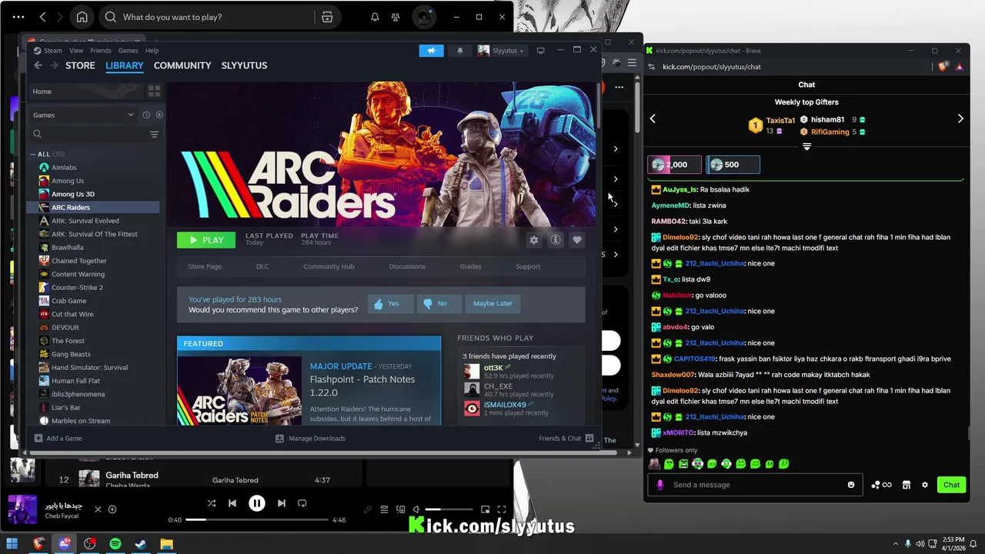Open Kick chat settings gear

925,485
